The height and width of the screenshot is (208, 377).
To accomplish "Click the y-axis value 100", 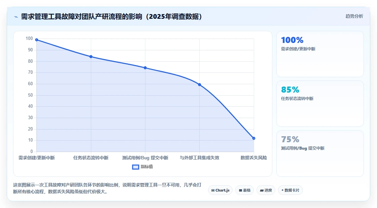I will point(29,38).
